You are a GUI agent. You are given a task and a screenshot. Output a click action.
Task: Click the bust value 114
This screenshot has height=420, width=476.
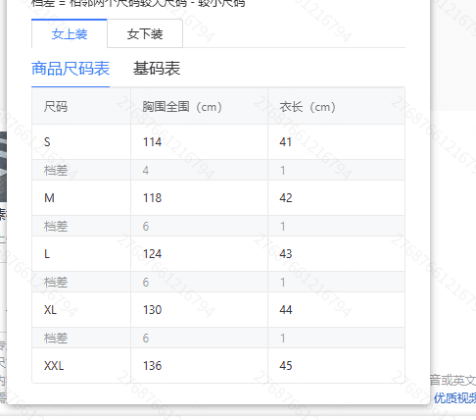pyautogui.click(x=153, y=142)
